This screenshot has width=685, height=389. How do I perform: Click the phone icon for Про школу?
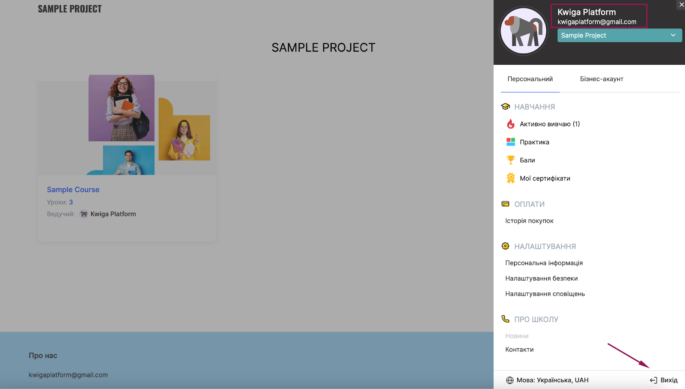[506, 319]
